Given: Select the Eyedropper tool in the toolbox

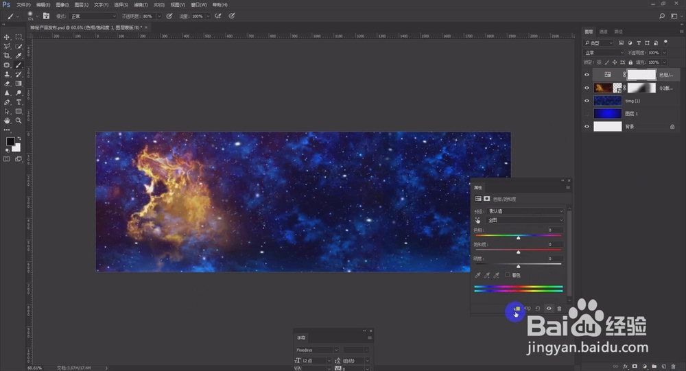Looking at the screenshot, I should [x=19, y=56].
